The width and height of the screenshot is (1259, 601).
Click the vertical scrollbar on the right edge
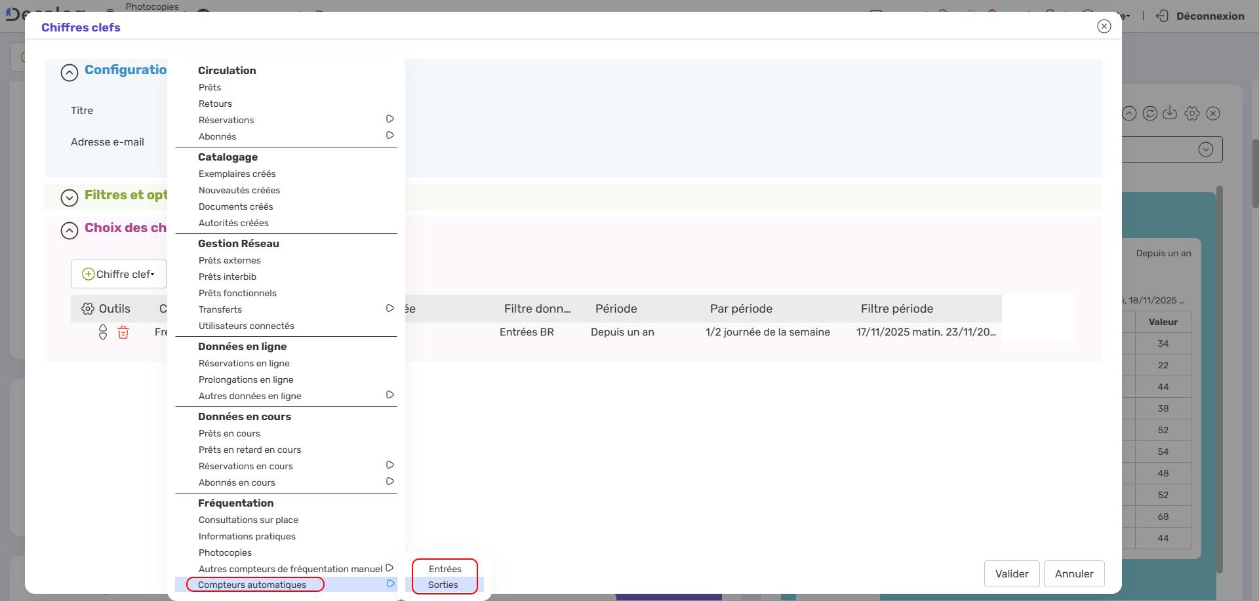coord(1253,174)
